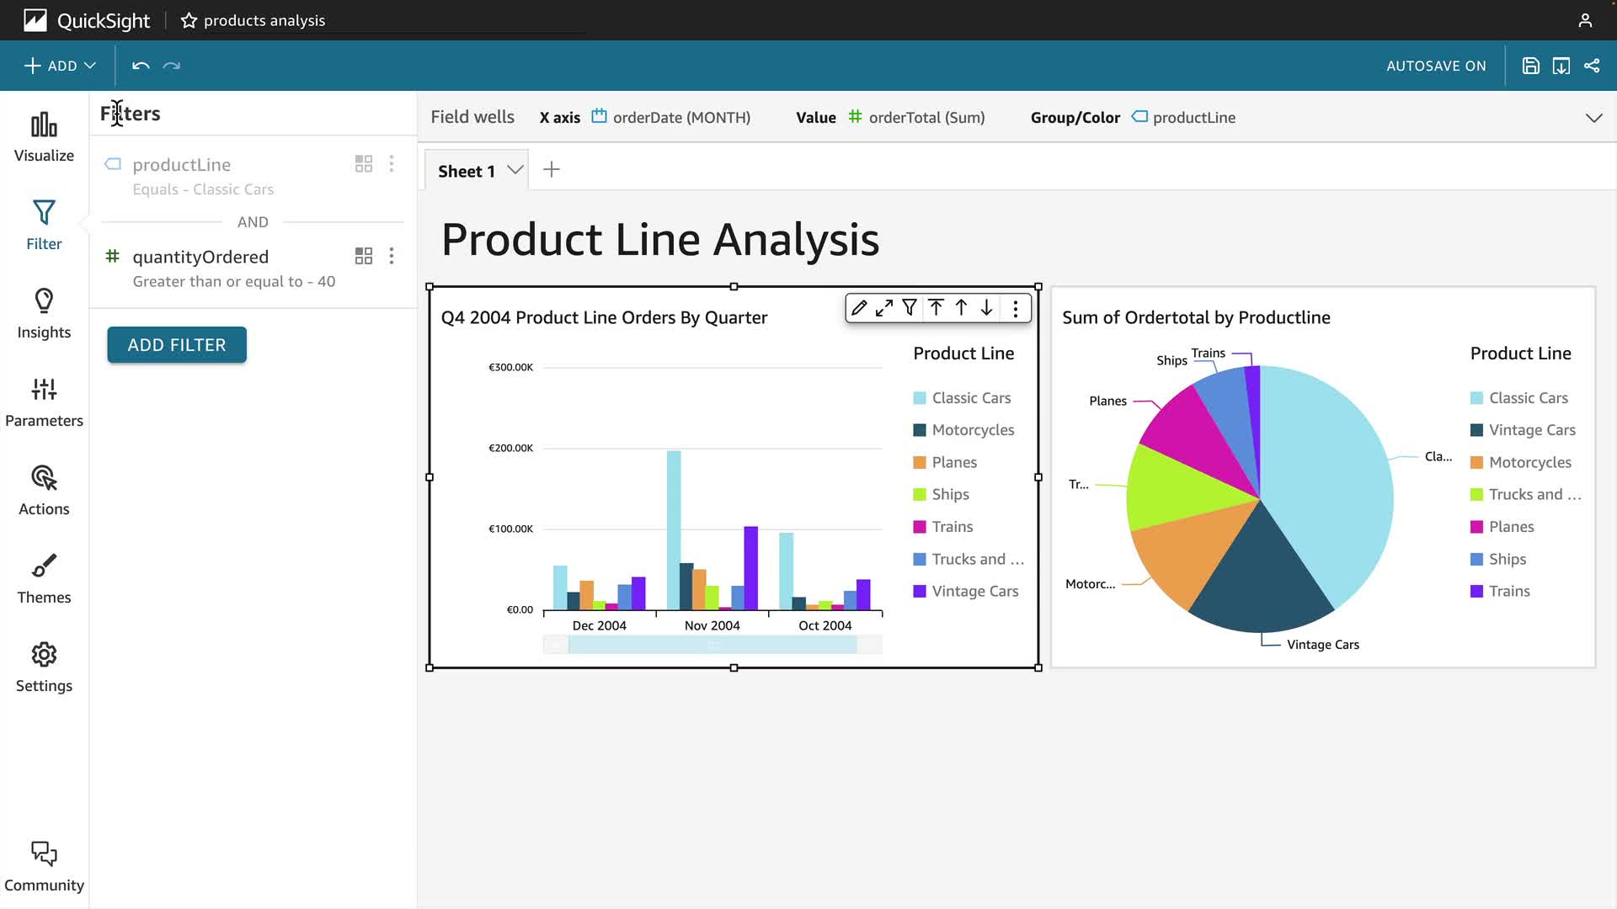This screenshot has width=1617, height=909.
Task: Open the bar chart three-dot options menu
Action: coord(1016,309)
